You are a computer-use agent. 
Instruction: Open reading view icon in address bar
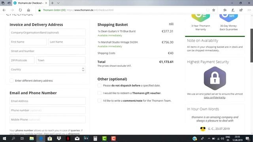point(208,10)
